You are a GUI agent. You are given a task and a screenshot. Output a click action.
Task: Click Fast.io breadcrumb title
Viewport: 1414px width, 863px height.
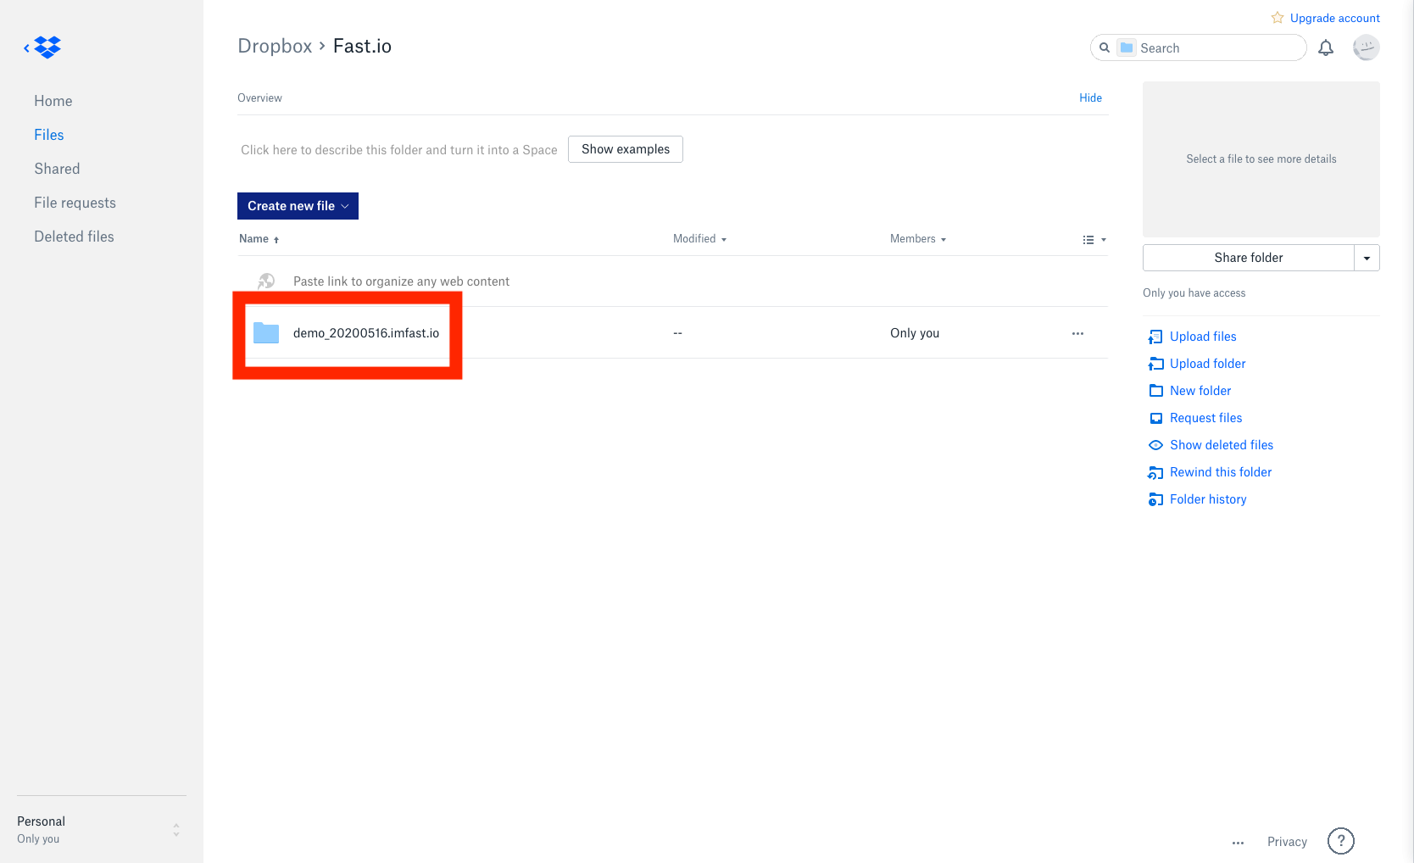(362, 46)
